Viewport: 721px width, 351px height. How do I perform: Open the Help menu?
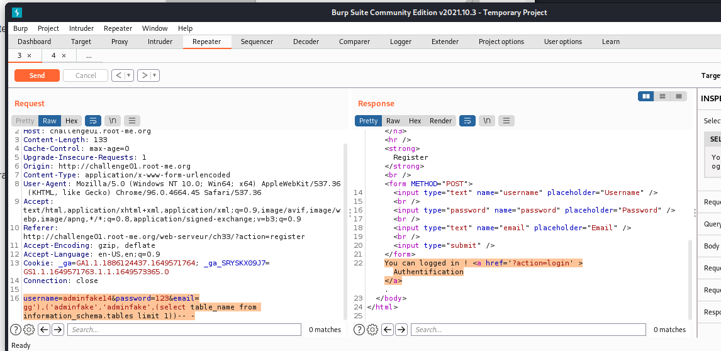click(186, 28)
